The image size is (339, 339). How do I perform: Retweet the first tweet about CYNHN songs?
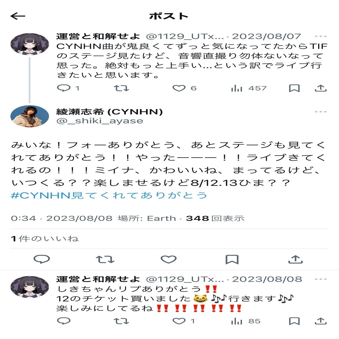click(121, 88)
